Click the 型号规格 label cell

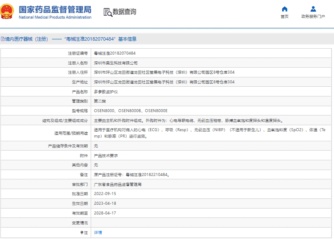pyautogui.click(x=46, y=111)
